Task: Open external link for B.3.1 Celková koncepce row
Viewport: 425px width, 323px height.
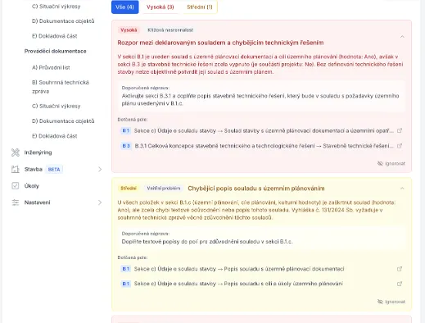Action: pos(400,146)
